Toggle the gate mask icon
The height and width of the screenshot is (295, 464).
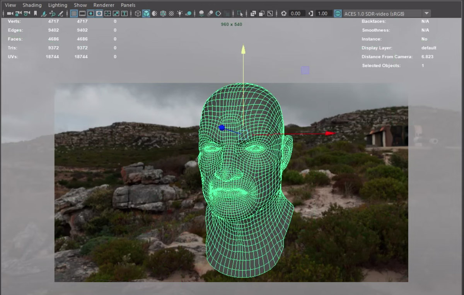click(x=99, y=14)
